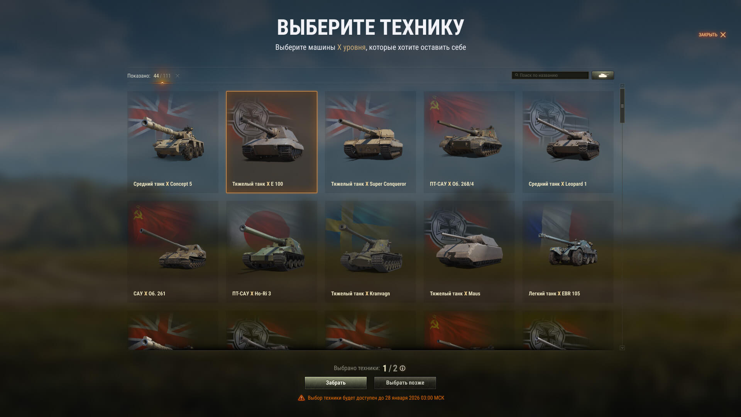This screenshot has height=417, width=741.
Task: Select the Об. 268/4 tank destroyer
Action: pyautogui.click(x=469, y=142)
